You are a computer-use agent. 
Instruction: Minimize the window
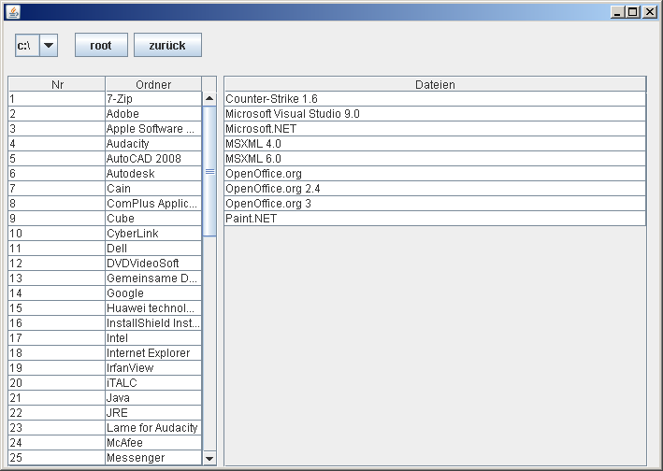click(x=618, y=12)
